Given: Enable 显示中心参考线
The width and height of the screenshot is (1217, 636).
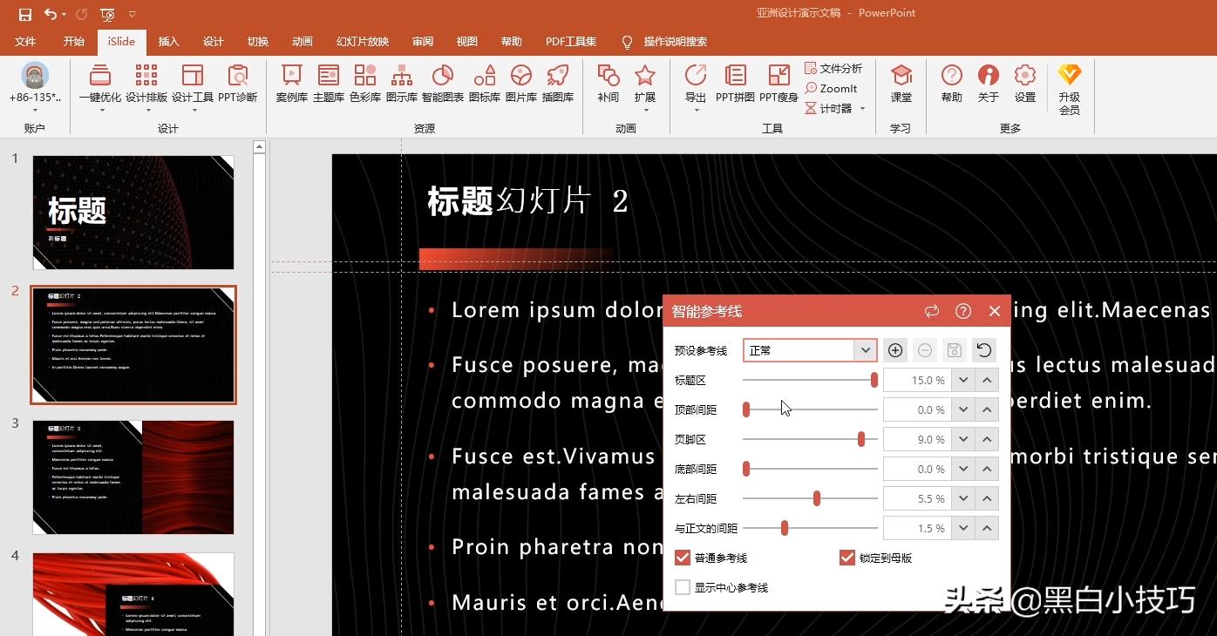Looking at the screenshot, I should click(682, 586).
